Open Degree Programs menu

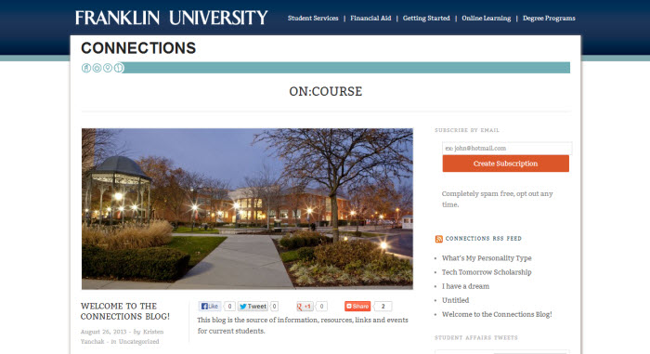click(x=549, y=18)
